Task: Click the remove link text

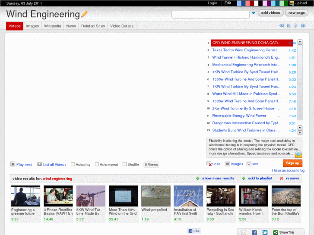Action: [x=292, y=178]
